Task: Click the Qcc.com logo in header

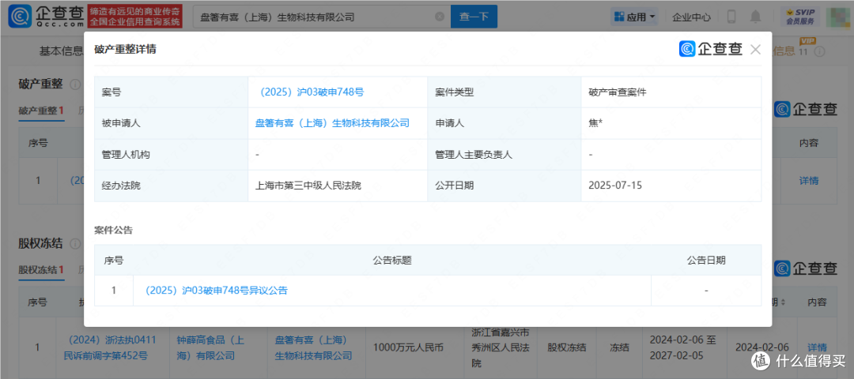Action: (46, 17)
